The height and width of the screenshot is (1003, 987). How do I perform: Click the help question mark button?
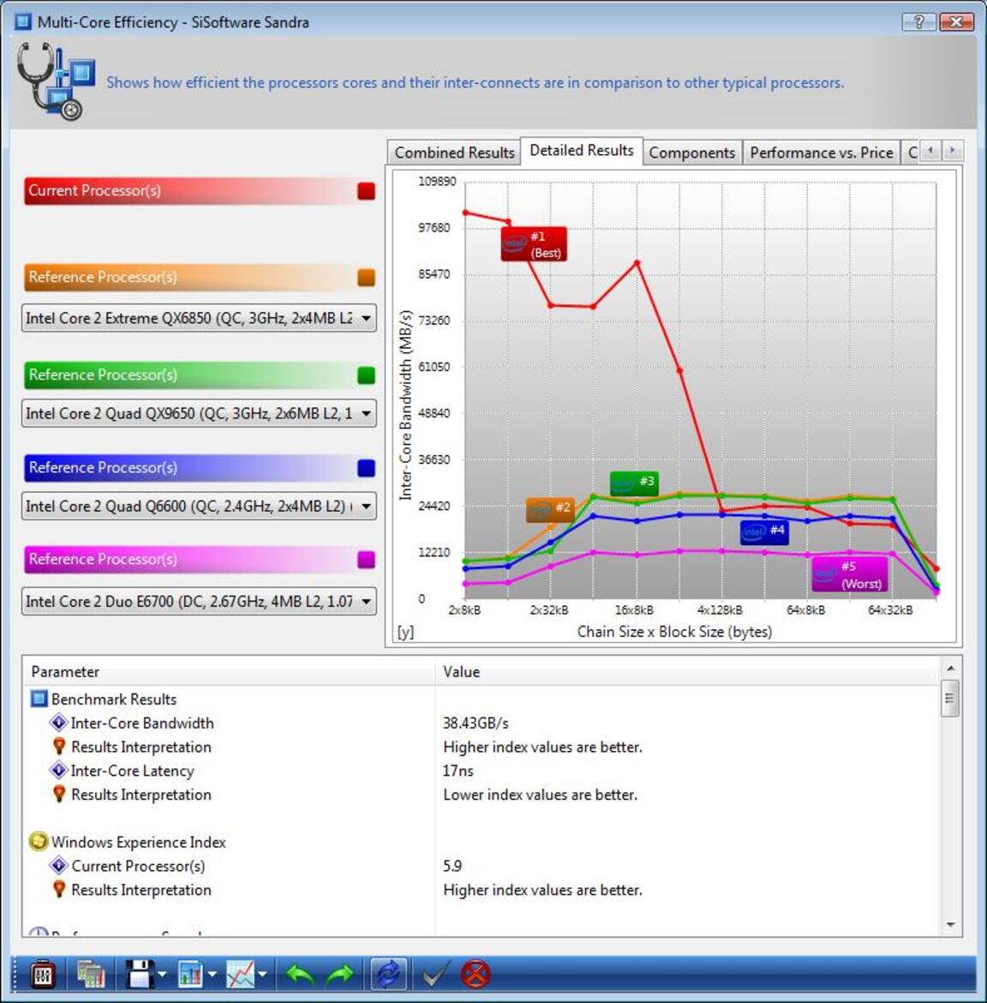coord(918,21)
